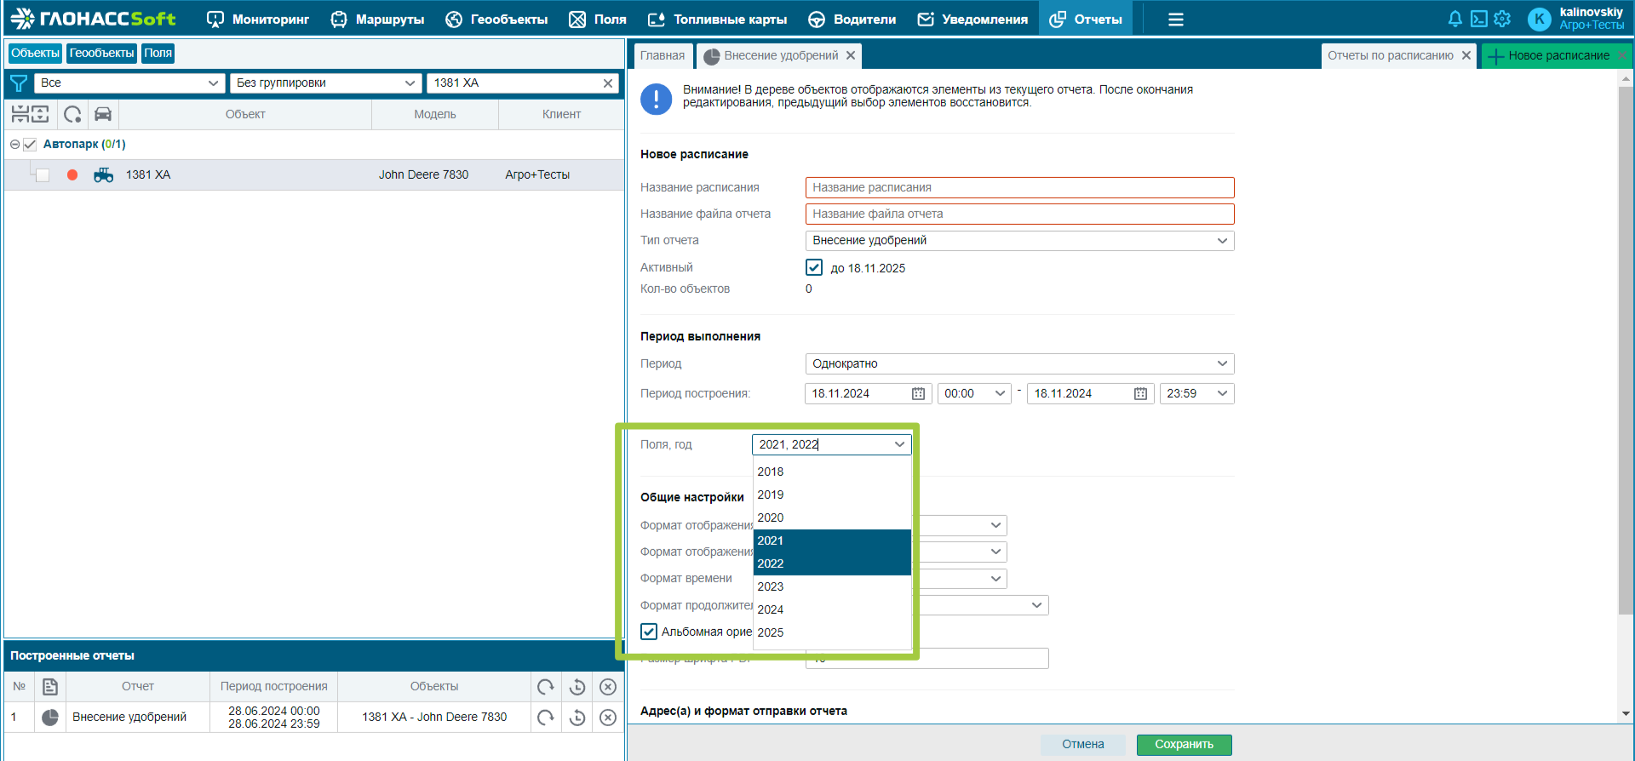Click the console terminal icon in header
Image resolution: width=1635 pixels, height=761 pixels.
[x=1478, y=19]
